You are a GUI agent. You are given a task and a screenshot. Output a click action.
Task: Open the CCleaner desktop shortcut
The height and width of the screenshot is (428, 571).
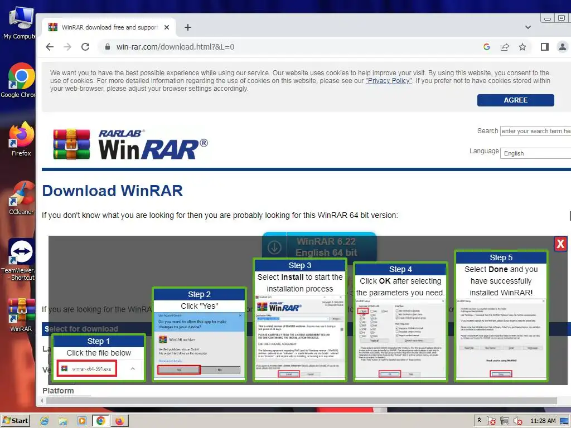point(21,198)
